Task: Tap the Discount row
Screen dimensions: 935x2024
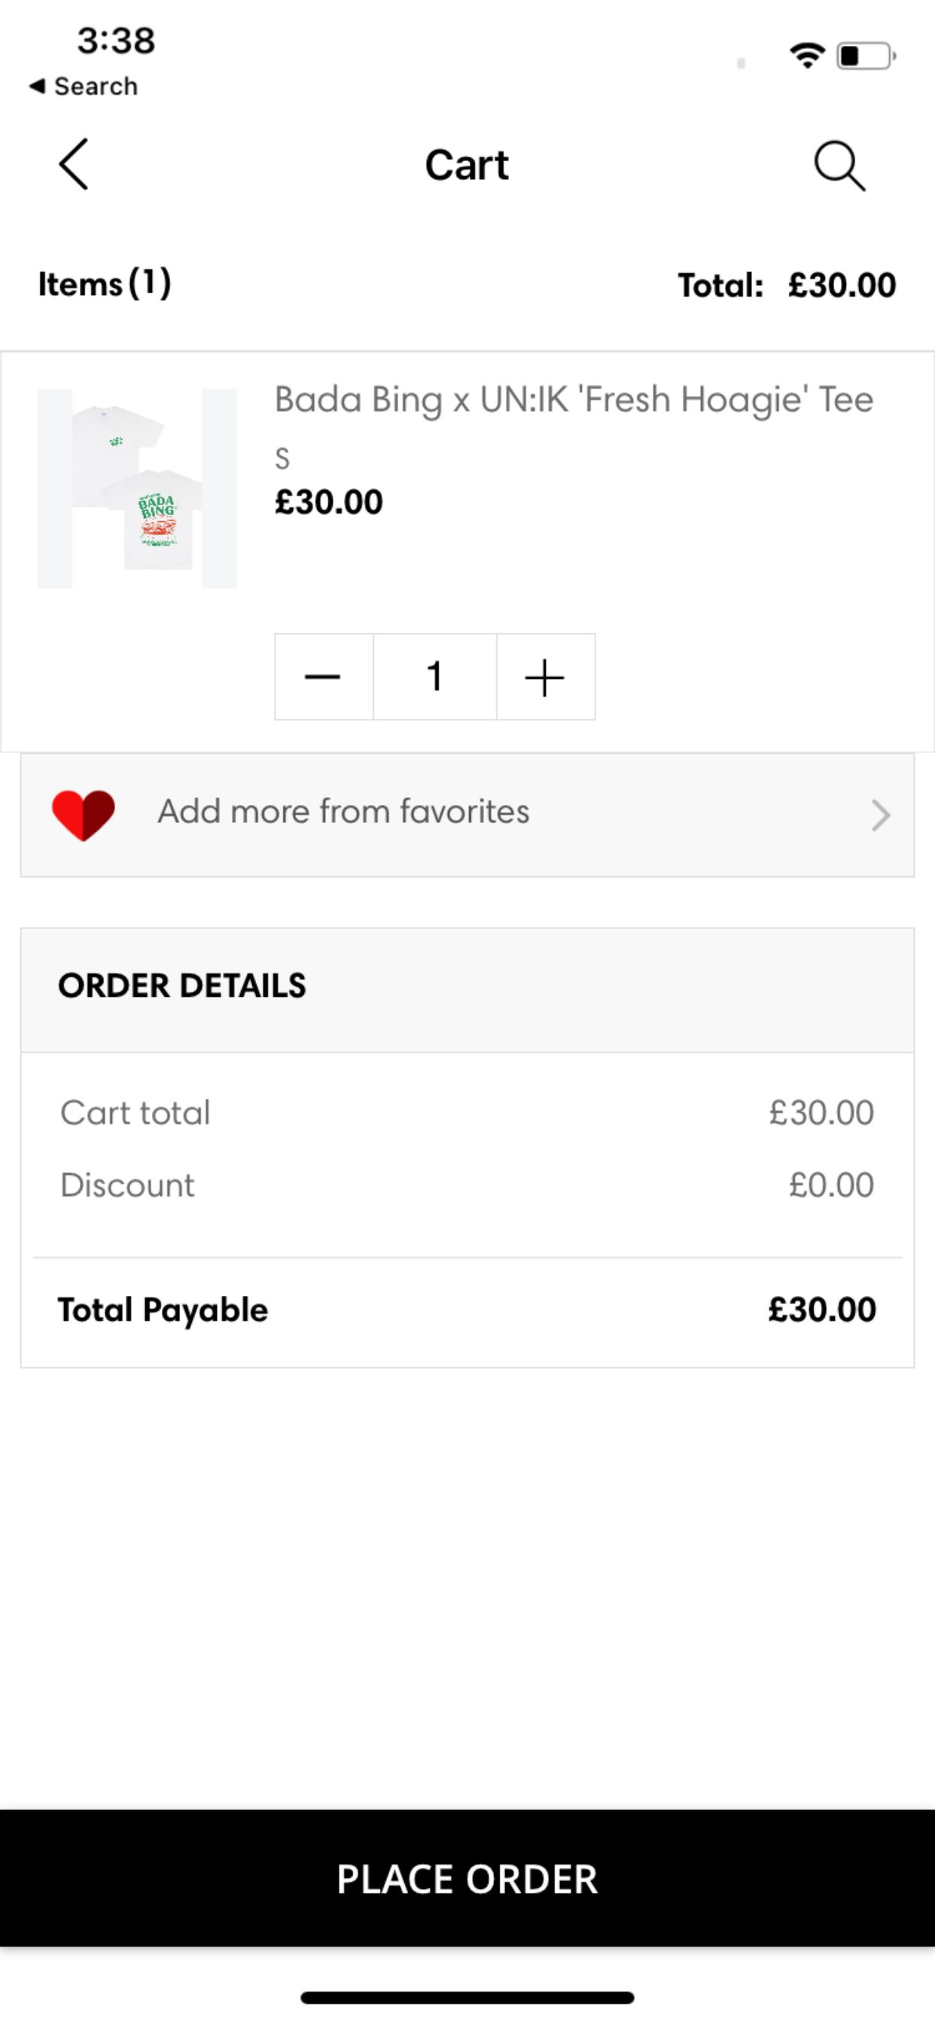Action: tap(467, 1185)
